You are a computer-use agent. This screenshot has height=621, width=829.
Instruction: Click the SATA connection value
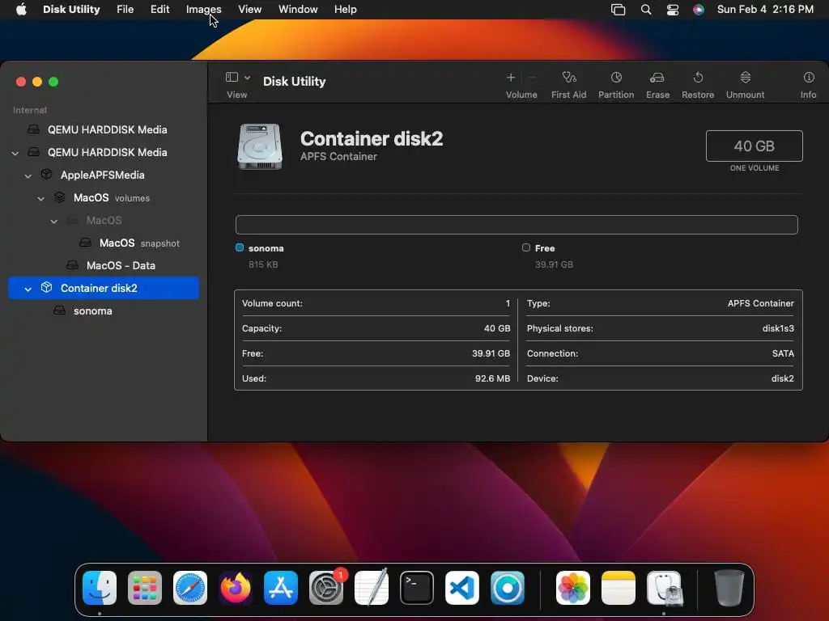click(783, 353)
